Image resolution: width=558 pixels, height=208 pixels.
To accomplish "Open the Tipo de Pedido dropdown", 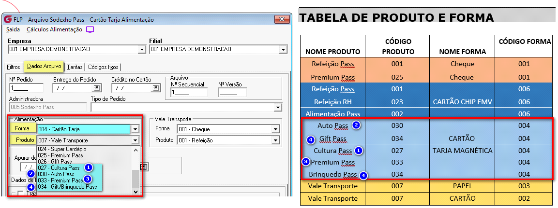I will (278, 107).
